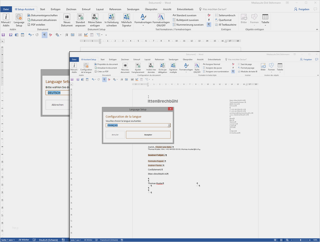Expand Formatvorlagen dropdown in German ribbon

coord(143,26)
